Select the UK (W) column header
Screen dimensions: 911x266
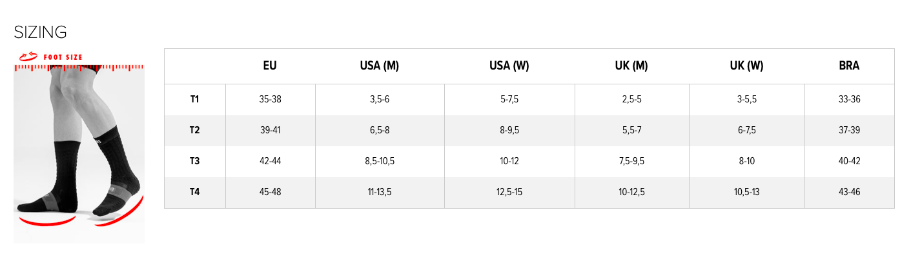(747, 66)
